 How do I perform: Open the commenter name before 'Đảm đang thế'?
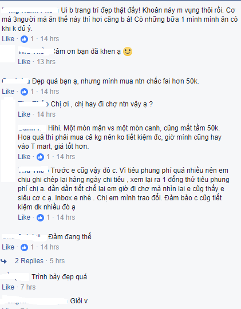[24, 237]
